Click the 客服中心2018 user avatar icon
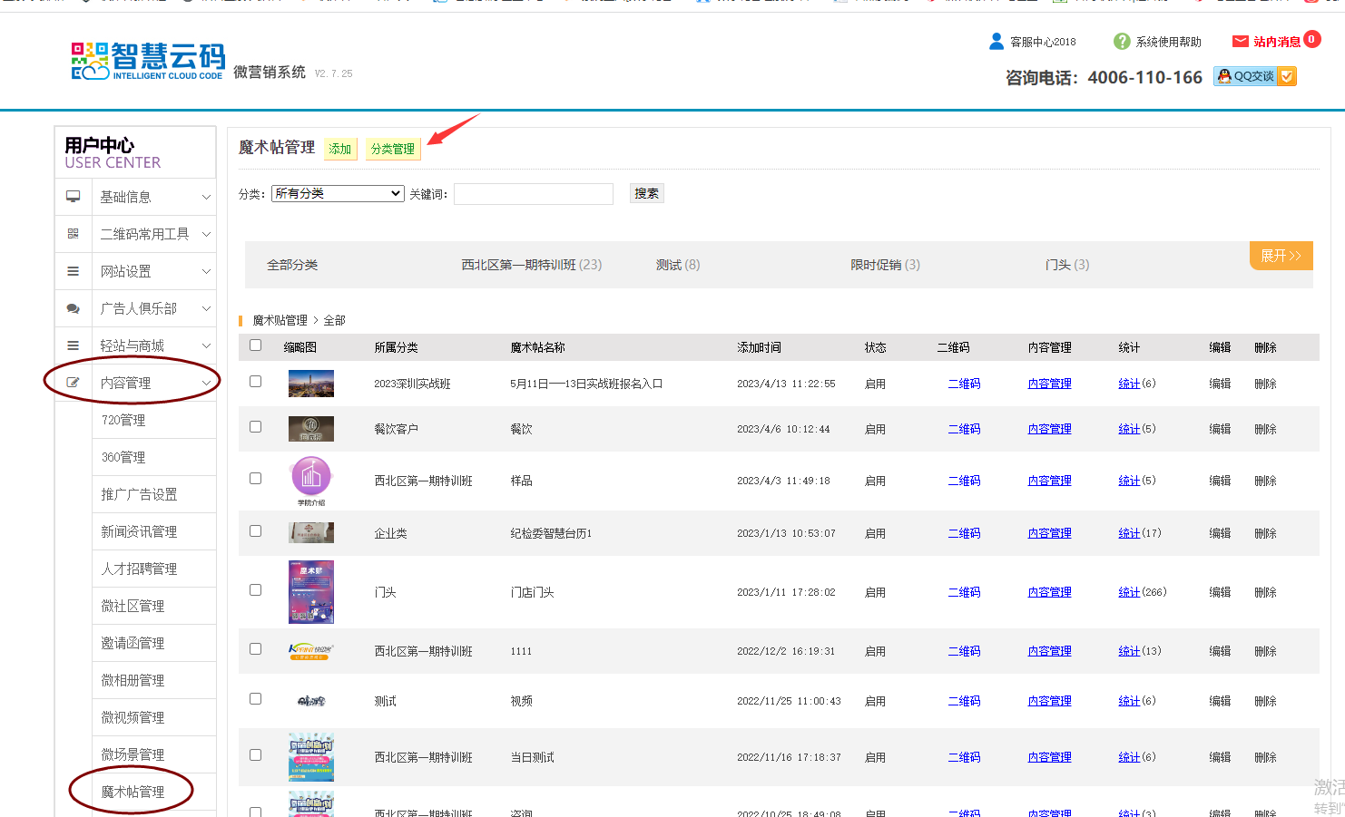 coord(996,42)
